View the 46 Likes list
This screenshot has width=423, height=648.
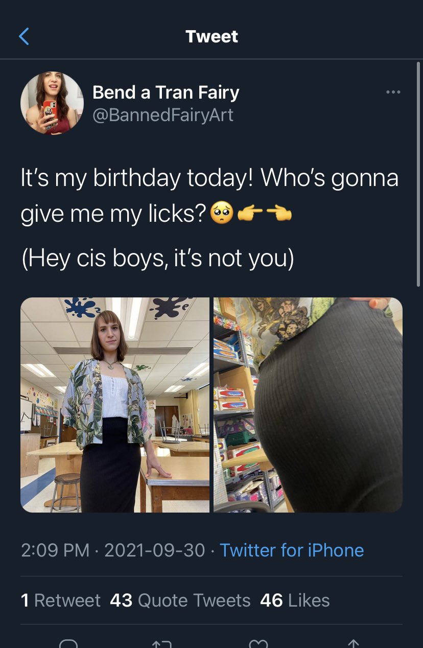[295, 600]
